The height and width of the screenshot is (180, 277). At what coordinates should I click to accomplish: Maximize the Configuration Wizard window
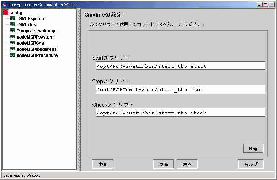[x=265, y=5]
